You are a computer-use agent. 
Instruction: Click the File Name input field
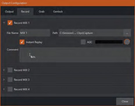point(35,33)
